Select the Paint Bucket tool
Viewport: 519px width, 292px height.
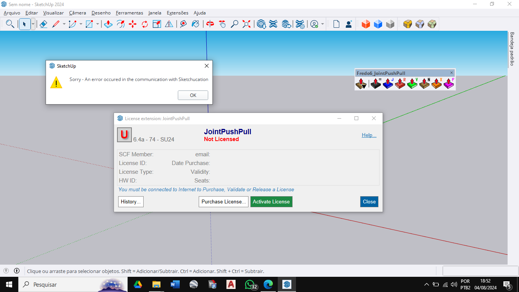click(x=196, y=24)
